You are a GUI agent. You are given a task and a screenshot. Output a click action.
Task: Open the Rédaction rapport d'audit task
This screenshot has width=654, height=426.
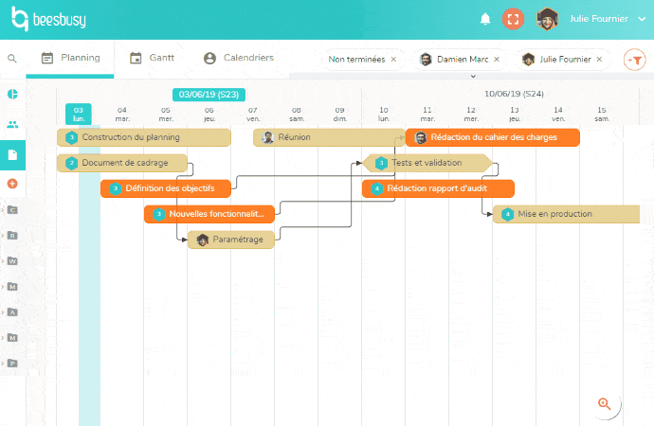(x=438, y=188)
